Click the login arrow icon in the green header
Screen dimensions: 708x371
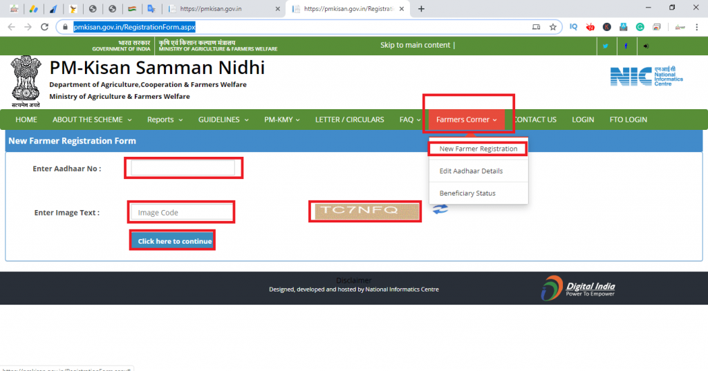click(646, 46)
